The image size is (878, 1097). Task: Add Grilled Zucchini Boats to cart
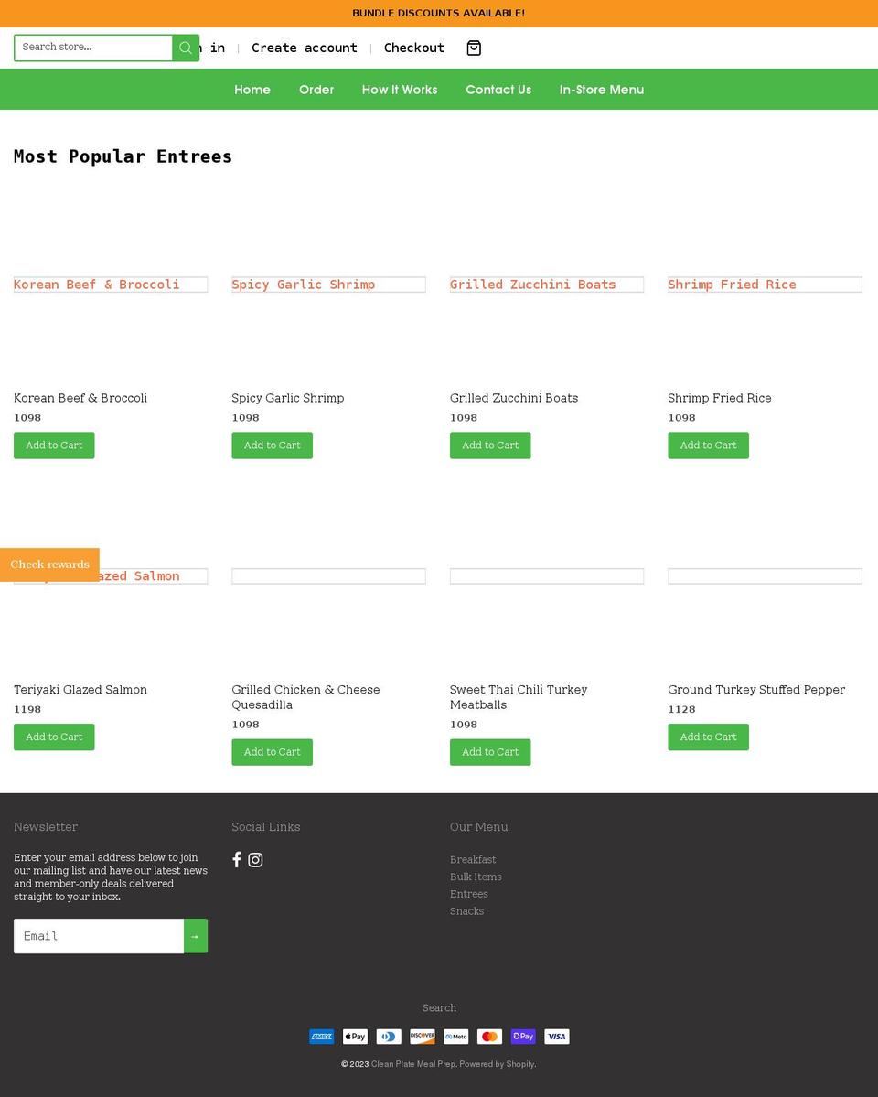coord(490,446)
